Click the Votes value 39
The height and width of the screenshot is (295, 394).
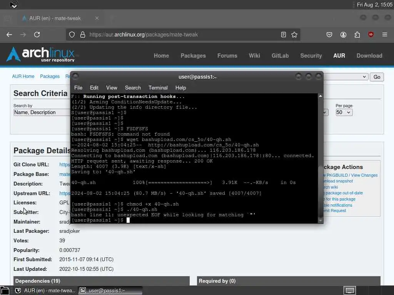click(62, 240)
